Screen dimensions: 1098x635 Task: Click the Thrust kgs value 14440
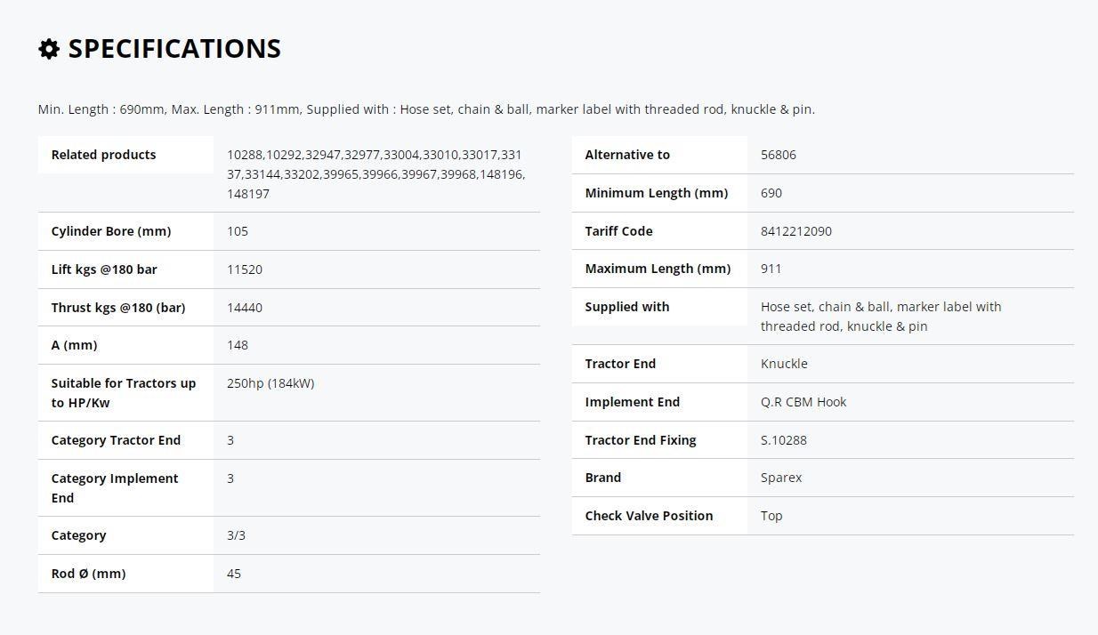245,308
